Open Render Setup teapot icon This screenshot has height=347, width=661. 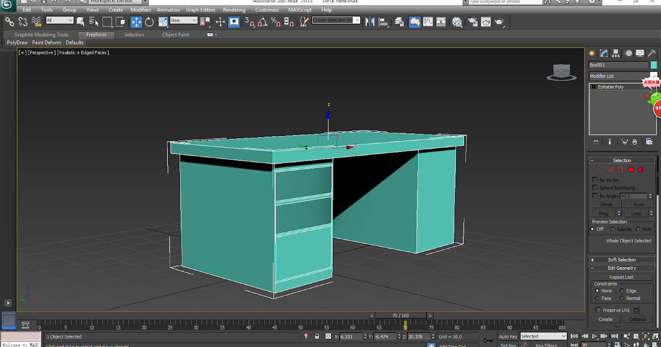coord(472,22)
